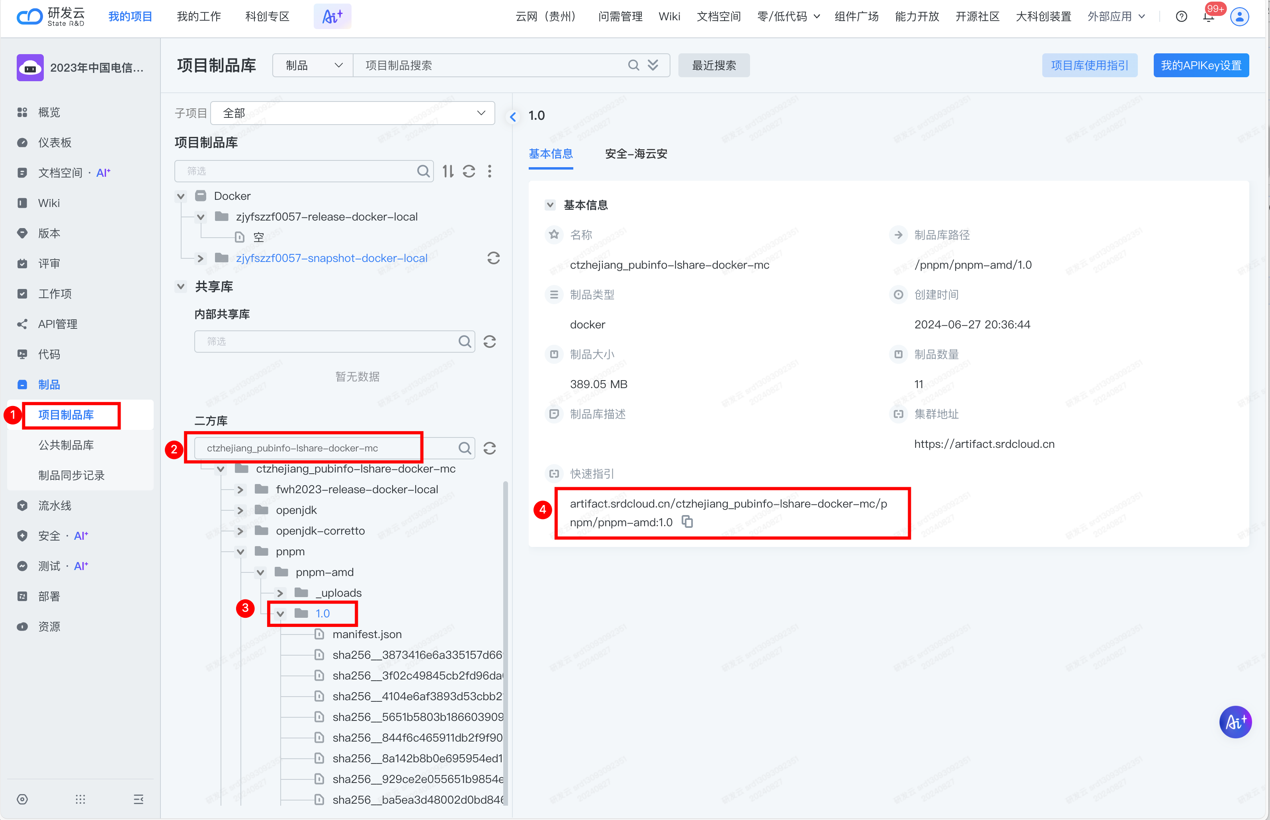The image size is (1270, 820).
Task: Open the more-options vertical dots menu
Action: (x=489, y=171)
